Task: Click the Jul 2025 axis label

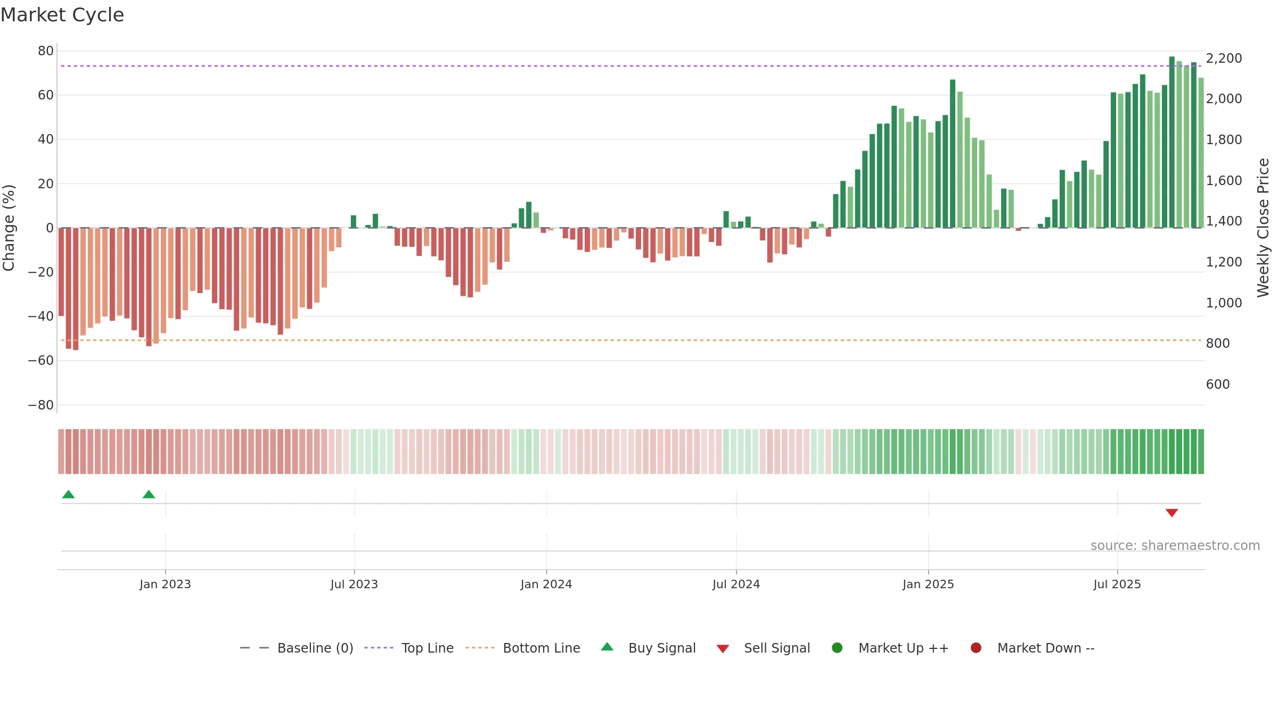Action: click(1117, 584)
